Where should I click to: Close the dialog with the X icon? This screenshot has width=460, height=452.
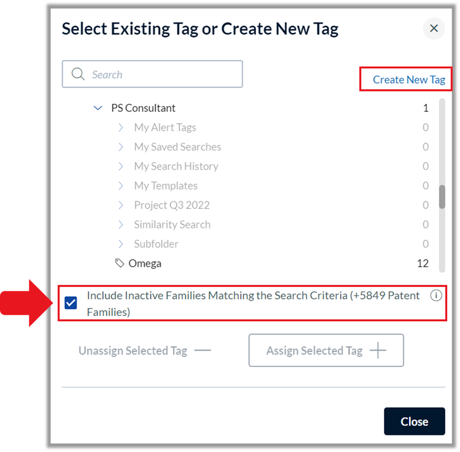coord(434,28)
